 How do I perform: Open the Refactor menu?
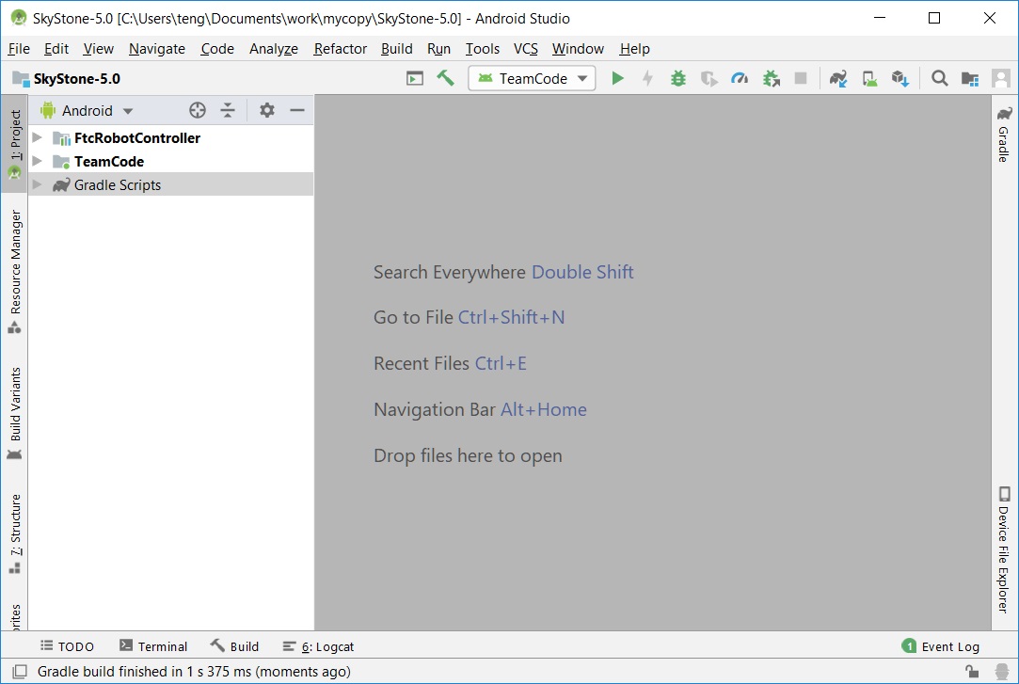(x=340, y=49)
